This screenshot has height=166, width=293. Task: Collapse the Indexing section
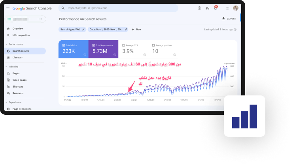(x=6, y=67)
